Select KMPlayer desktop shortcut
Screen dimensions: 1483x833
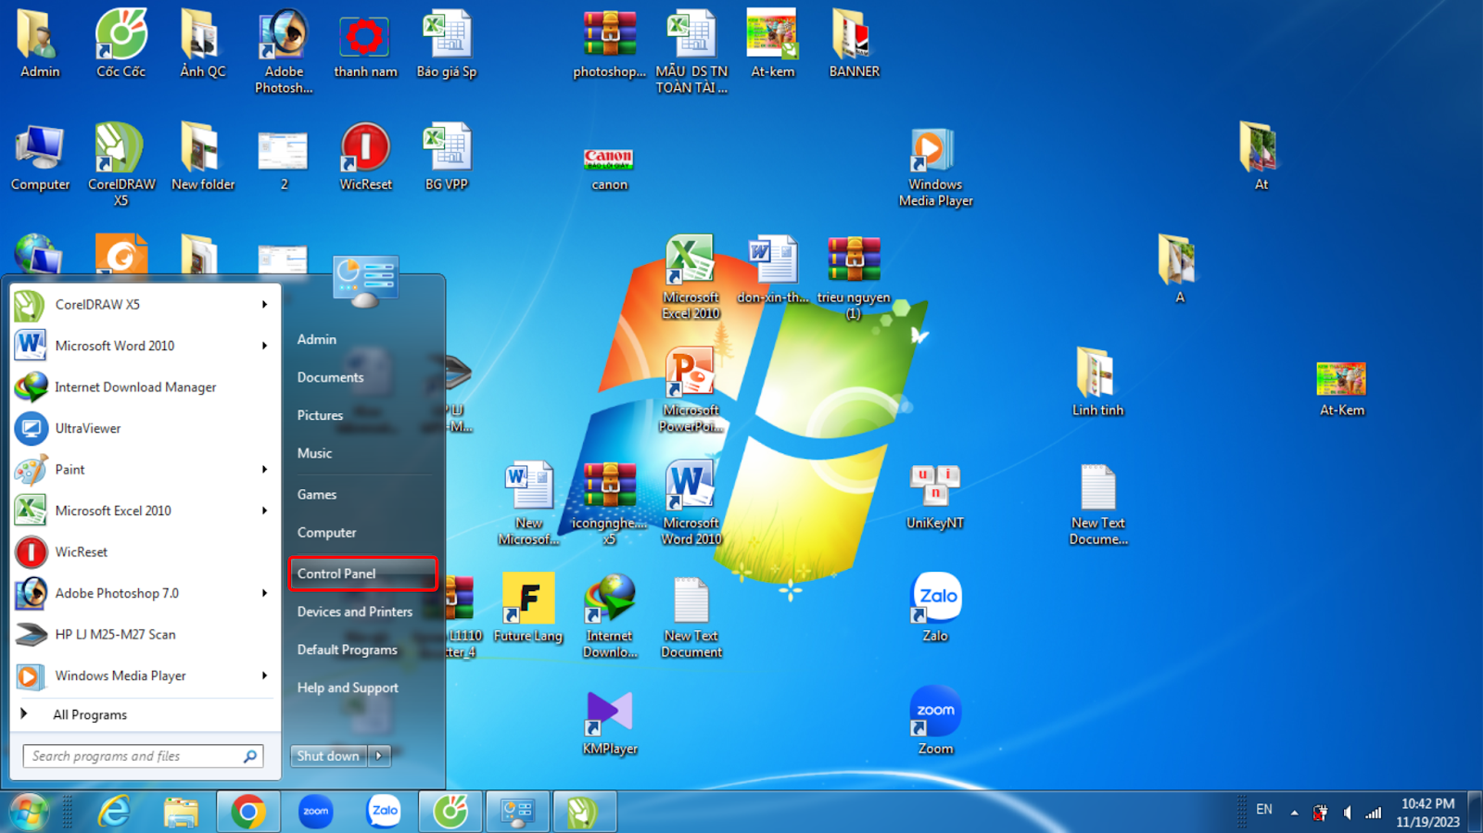click(x=609, y=723)
